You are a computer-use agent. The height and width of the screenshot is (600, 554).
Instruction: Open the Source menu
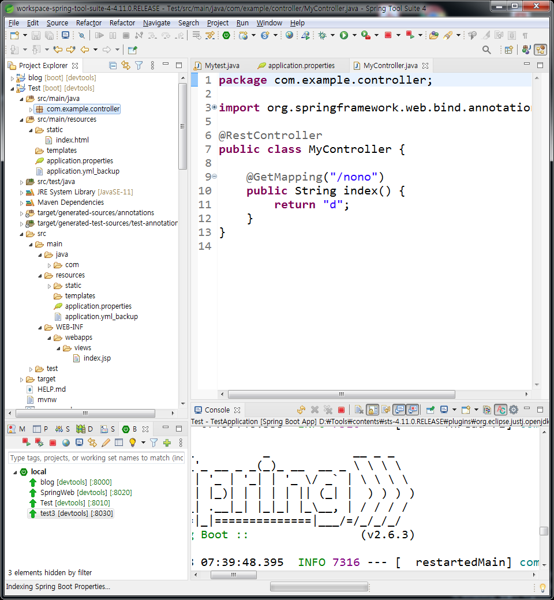click(58, 23)
